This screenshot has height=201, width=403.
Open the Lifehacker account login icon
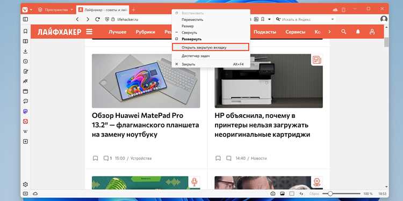tap(372, 32)
